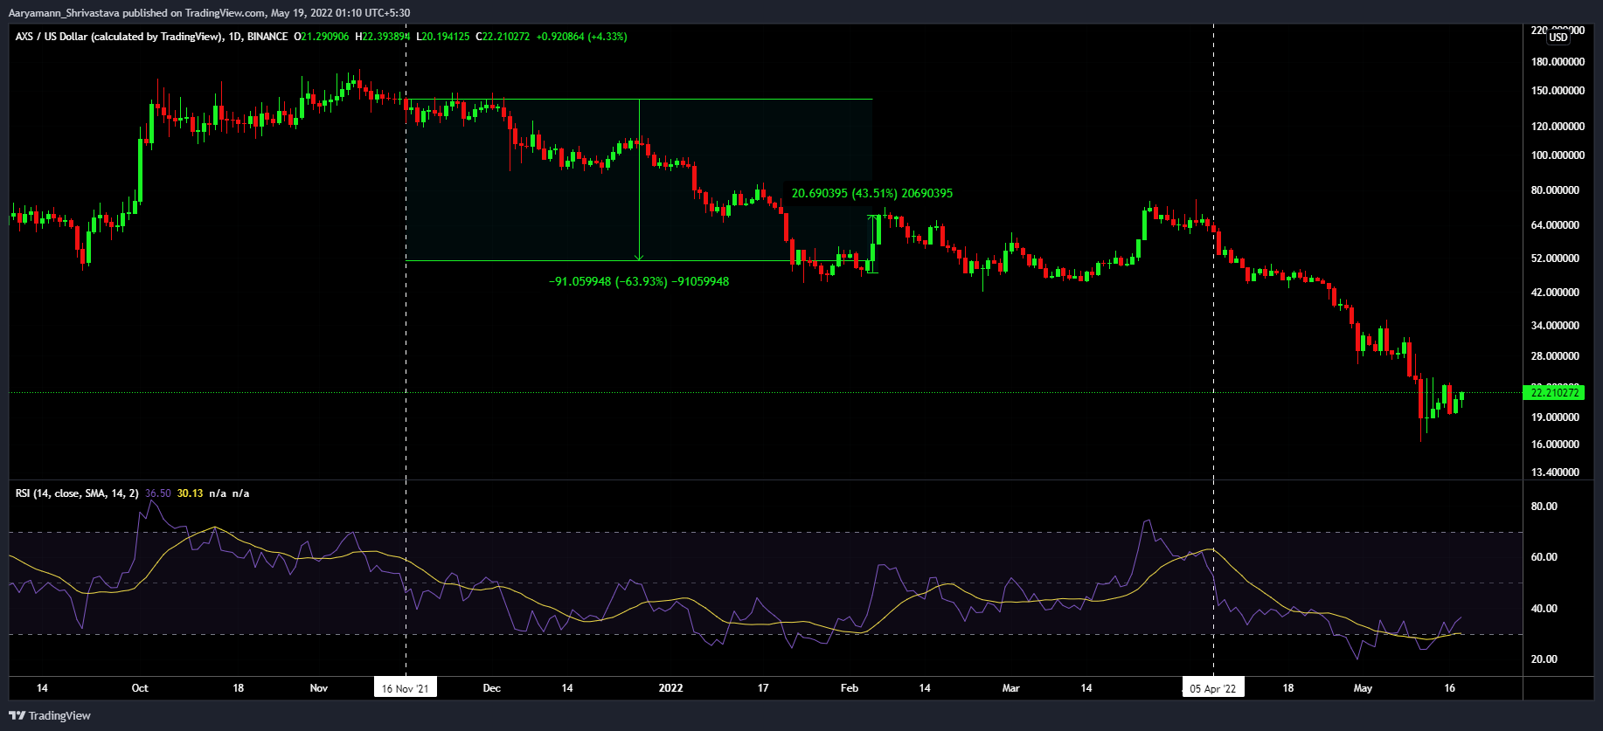This screenshot has height=731, width=1603.
Task: Click the Dec label on time axis
Action: (x=492, y=688)
